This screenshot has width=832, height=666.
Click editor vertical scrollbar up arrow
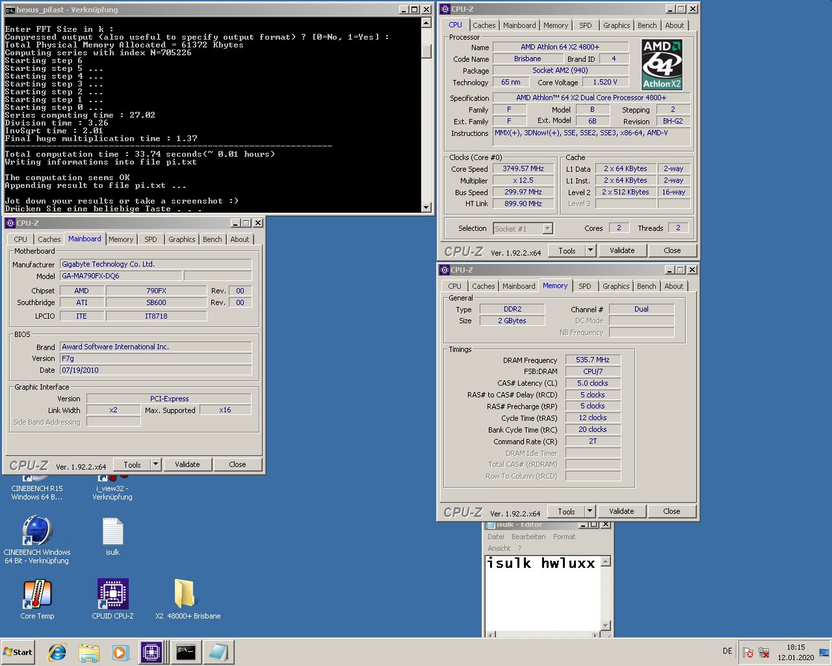coord(606,561)
